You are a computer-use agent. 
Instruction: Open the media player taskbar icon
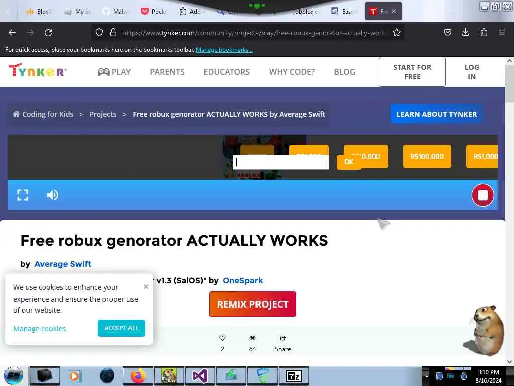pos(75,376)
